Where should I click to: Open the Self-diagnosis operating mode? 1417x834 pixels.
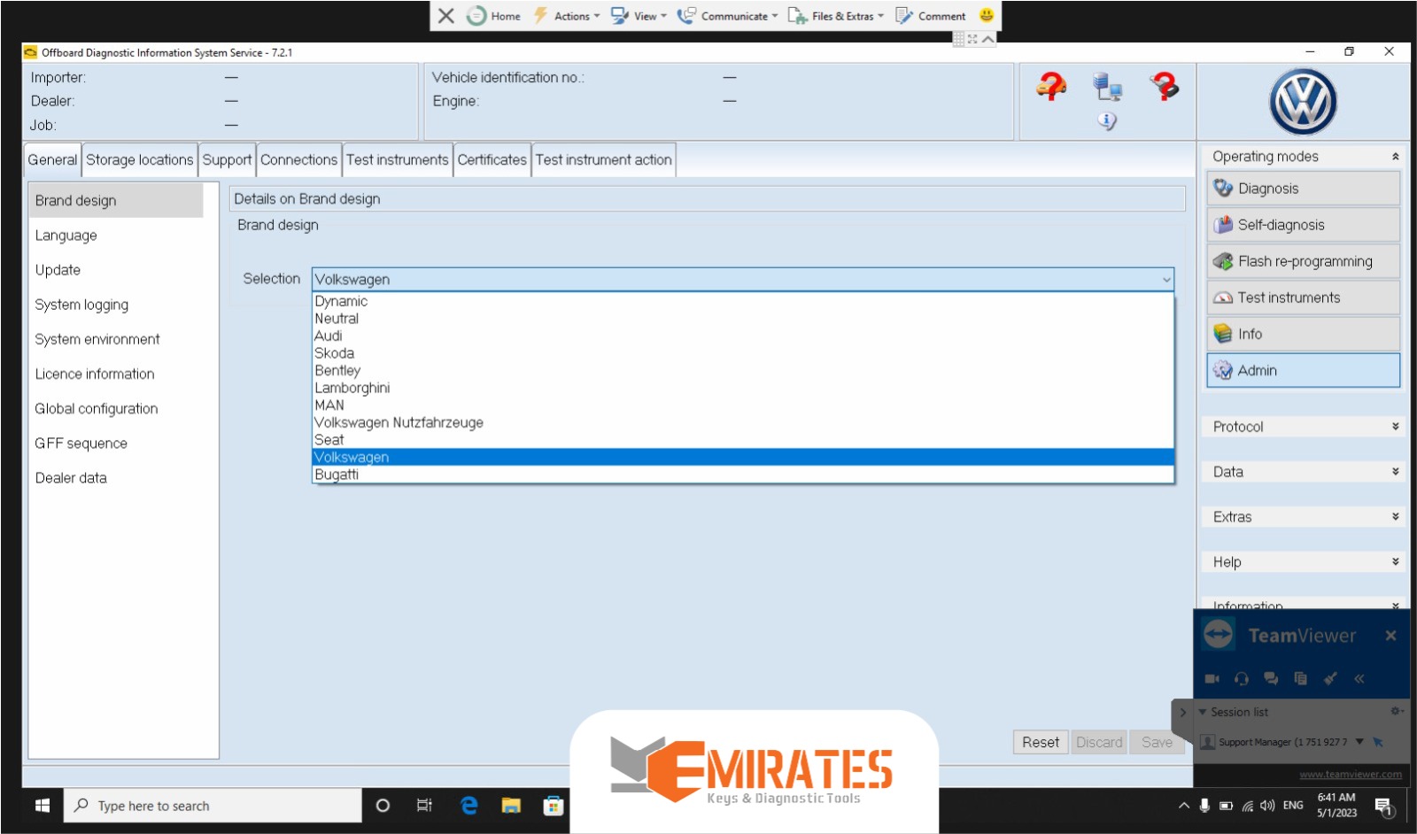1303,225
